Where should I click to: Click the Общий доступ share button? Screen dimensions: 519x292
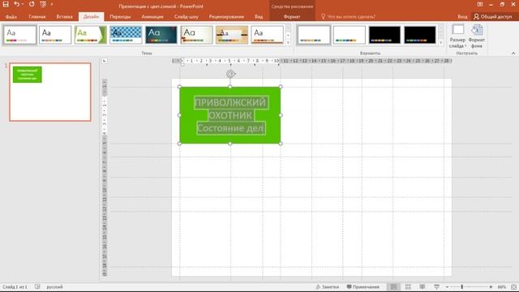click(x=494, y=16)
